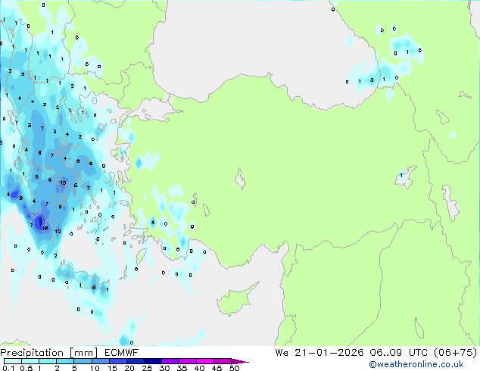Click the '12' precipitation value on the map
Screen dimensions: 480x371
pyautogui.click(x=58, y=232)
